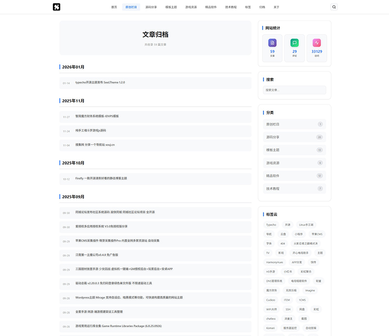
Task: Open the Firefly 静态博客主题 article
Action: tap(101, 179)
